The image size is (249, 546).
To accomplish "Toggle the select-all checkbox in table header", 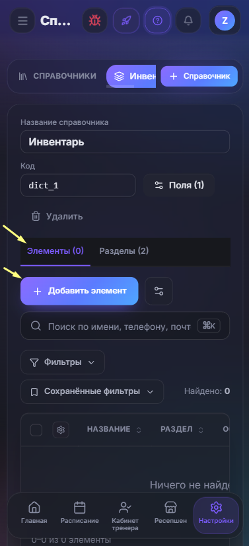I will click(x=36, y=430).
